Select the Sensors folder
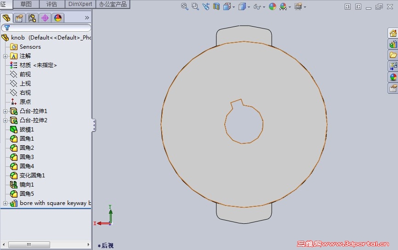 25,47
